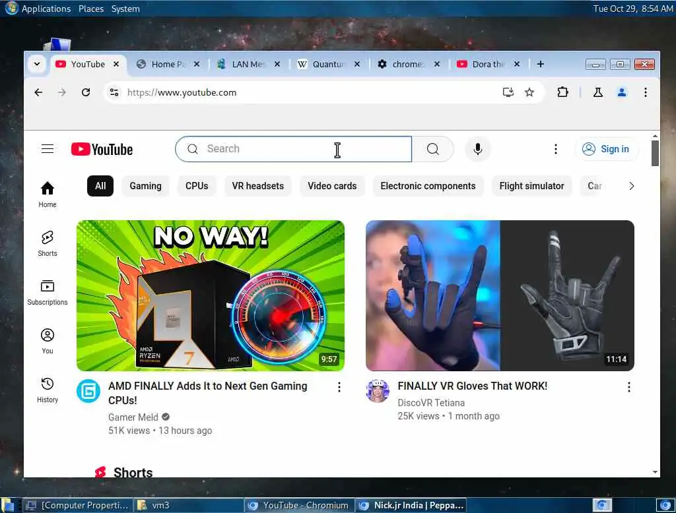Image resolution: width=676 pixels, height=513 pixels.
Task: Click the VR gloves video thumbnail
Action: (500, 295)
